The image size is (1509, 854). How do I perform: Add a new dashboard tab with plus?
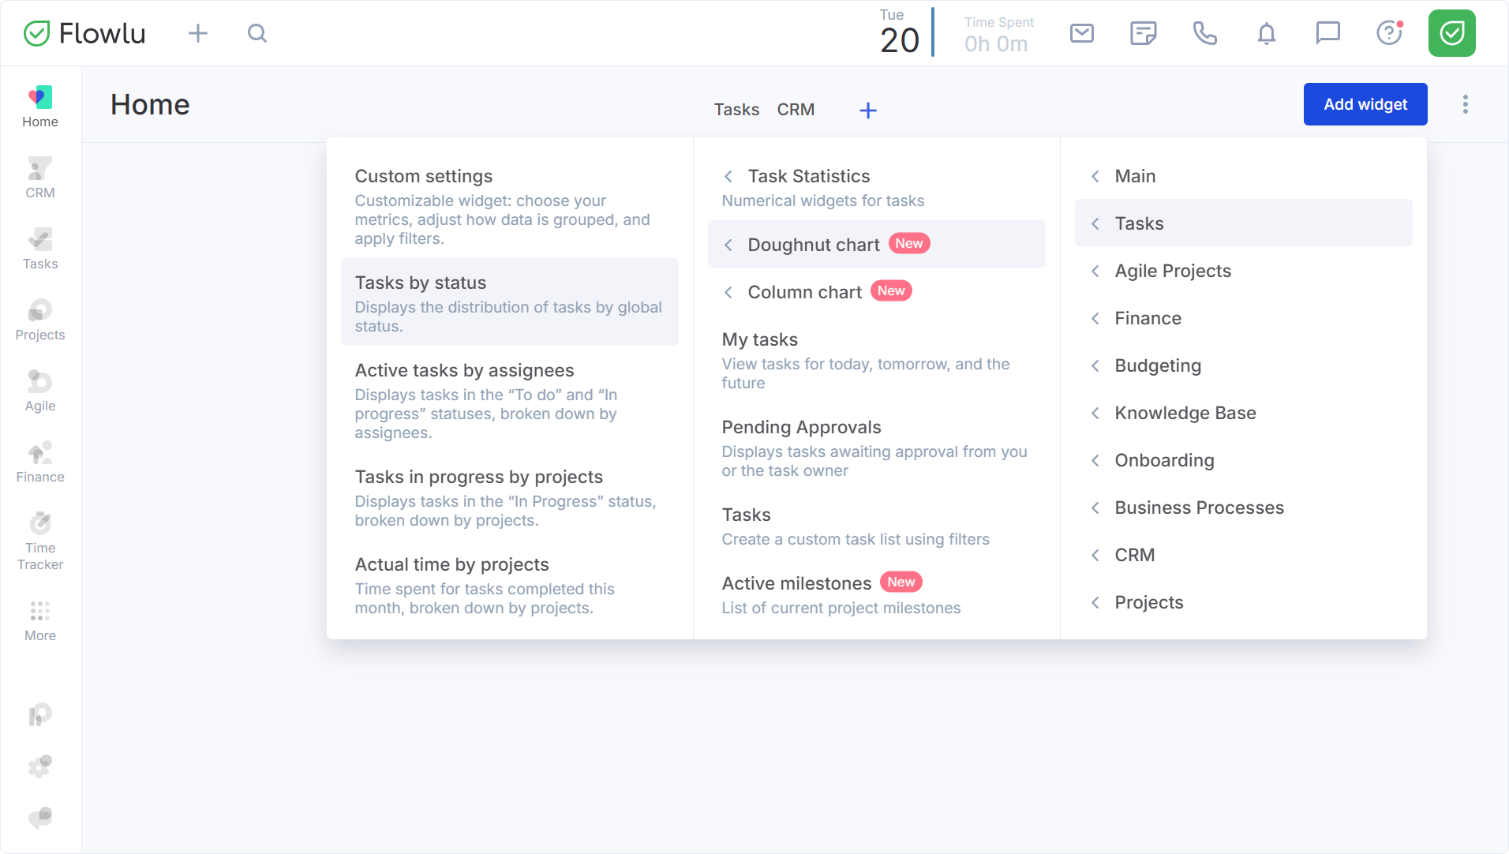[867, 110]
